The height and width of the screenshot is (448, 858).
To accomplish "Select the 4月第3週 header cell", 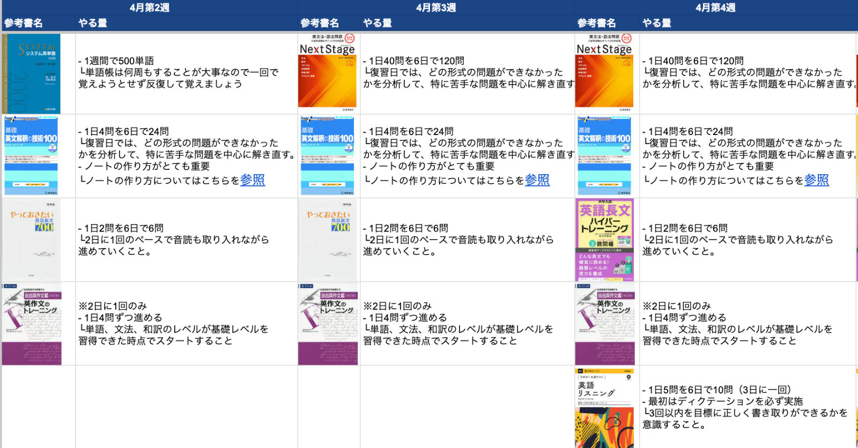I will [436, 8].
